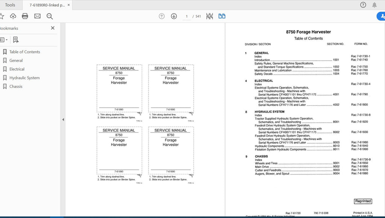Screen dimensions: 385x218
Task: Send file by email envelope icon
Action: point(37,16)
